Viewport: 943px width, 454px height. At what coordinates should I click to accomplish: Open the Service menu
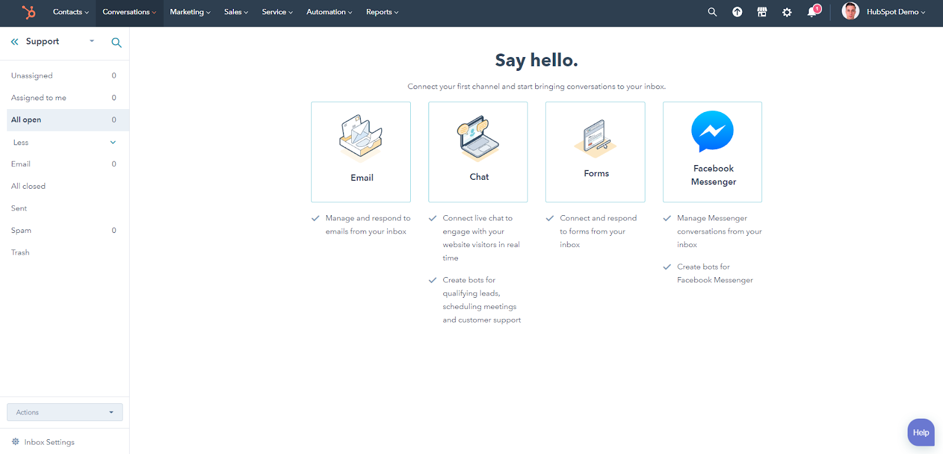coord(277,12)
